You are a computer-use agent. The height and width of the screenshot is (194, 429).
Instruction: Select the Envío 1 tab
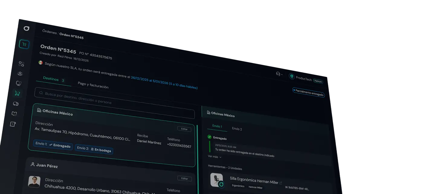(x=217, y=126)
